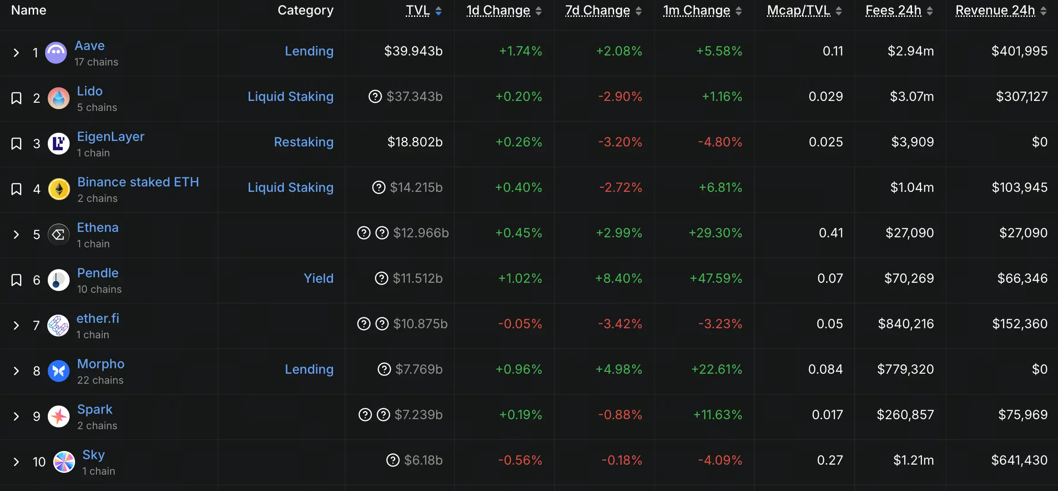The width and height of the screenshot is (1058, 491).
Task: Expand the Ethena row
Action: pyautogui.click(x=16, y=235)
